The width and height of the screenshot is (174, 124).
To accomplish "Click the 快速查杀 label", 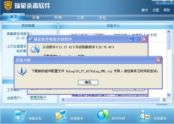I will [77, 118].
